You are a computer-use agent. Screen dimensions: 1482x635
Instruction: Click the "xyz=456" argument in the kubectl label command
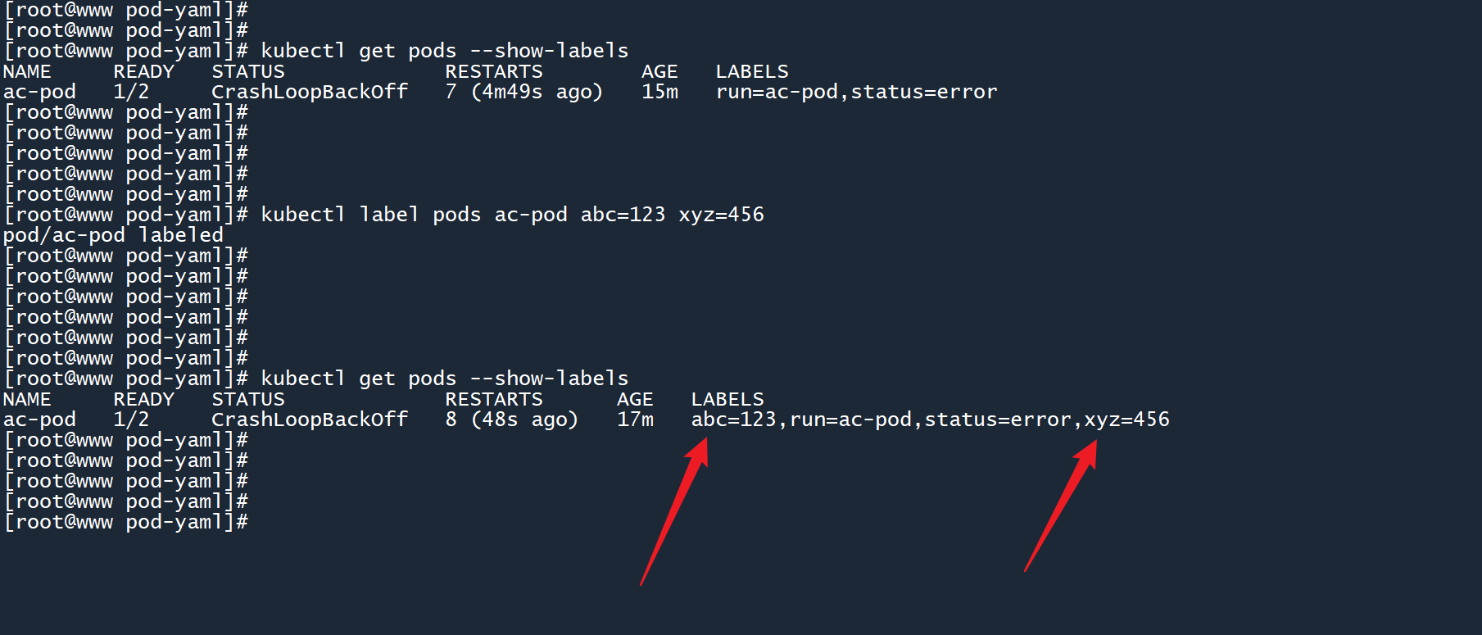721,215
